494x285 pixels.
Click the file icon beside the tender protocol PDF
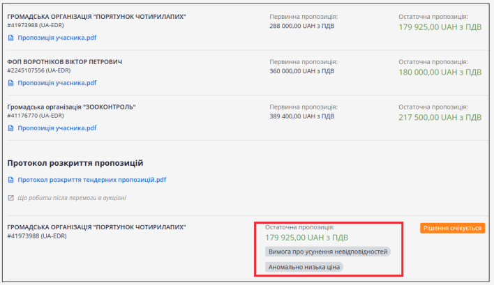pos(11,180)
